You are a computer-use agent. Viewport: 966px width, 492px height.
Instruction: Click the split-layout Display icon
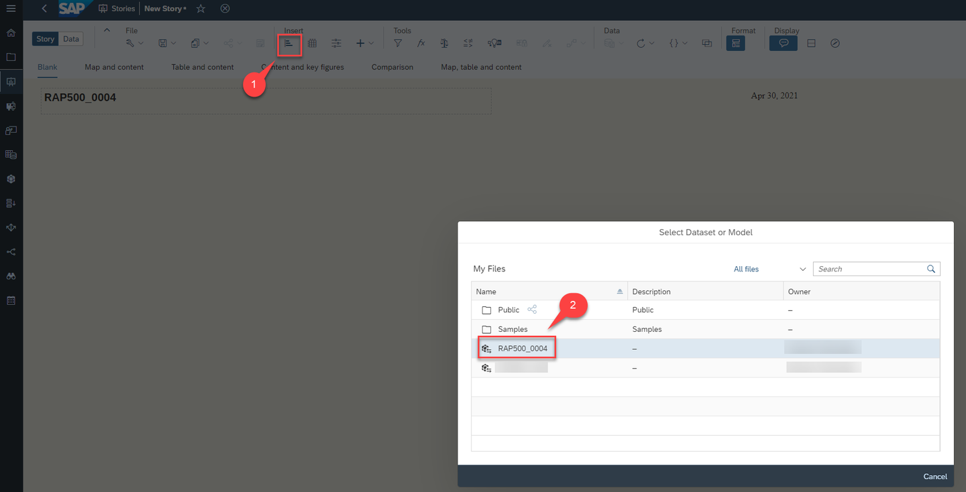coord(811,44)
